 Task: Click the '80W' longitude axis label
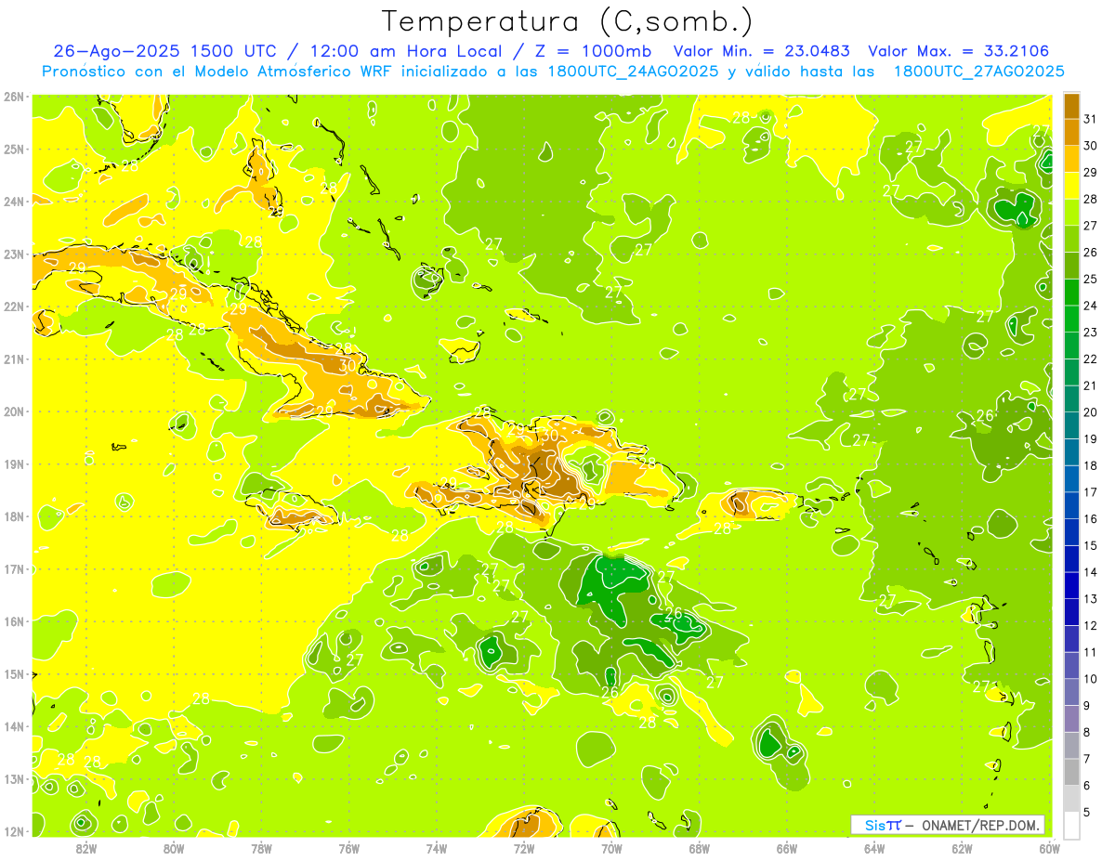coord(173,848)
